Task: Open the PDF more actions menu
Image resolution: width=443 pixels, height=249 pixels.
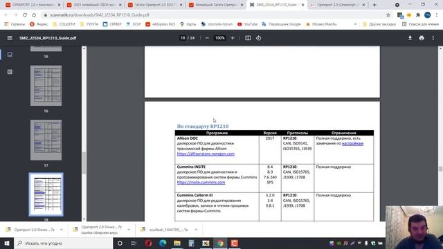Action: [x=433, y=38]
